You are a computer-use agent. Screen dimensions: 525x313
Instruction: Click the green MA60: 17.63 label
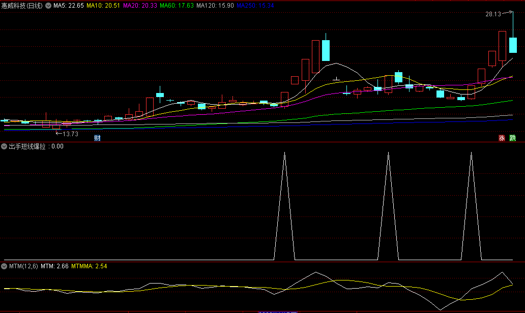point(177,6)
